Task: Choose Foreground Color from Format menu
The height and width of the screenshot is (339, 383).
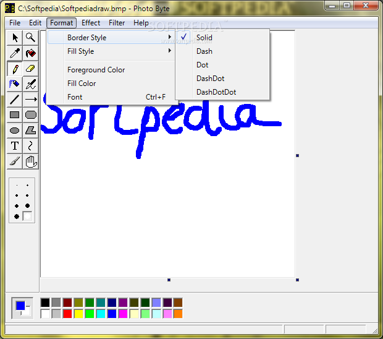Action: [111, 70]
